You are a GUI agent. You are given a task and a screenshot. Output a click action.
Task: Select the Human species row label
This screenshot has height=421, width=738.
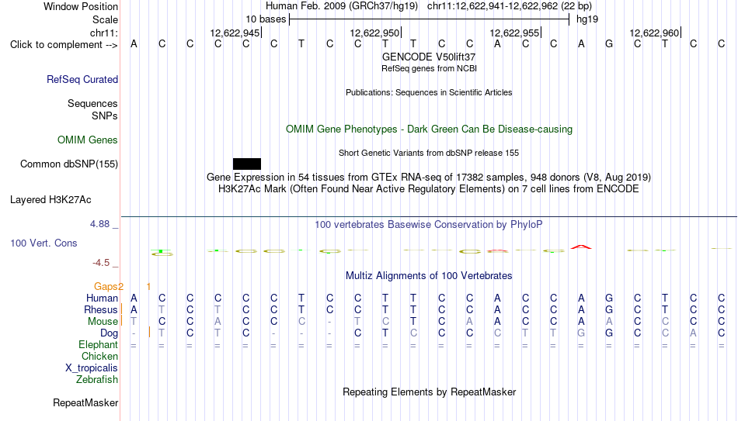tap(102, 298)
